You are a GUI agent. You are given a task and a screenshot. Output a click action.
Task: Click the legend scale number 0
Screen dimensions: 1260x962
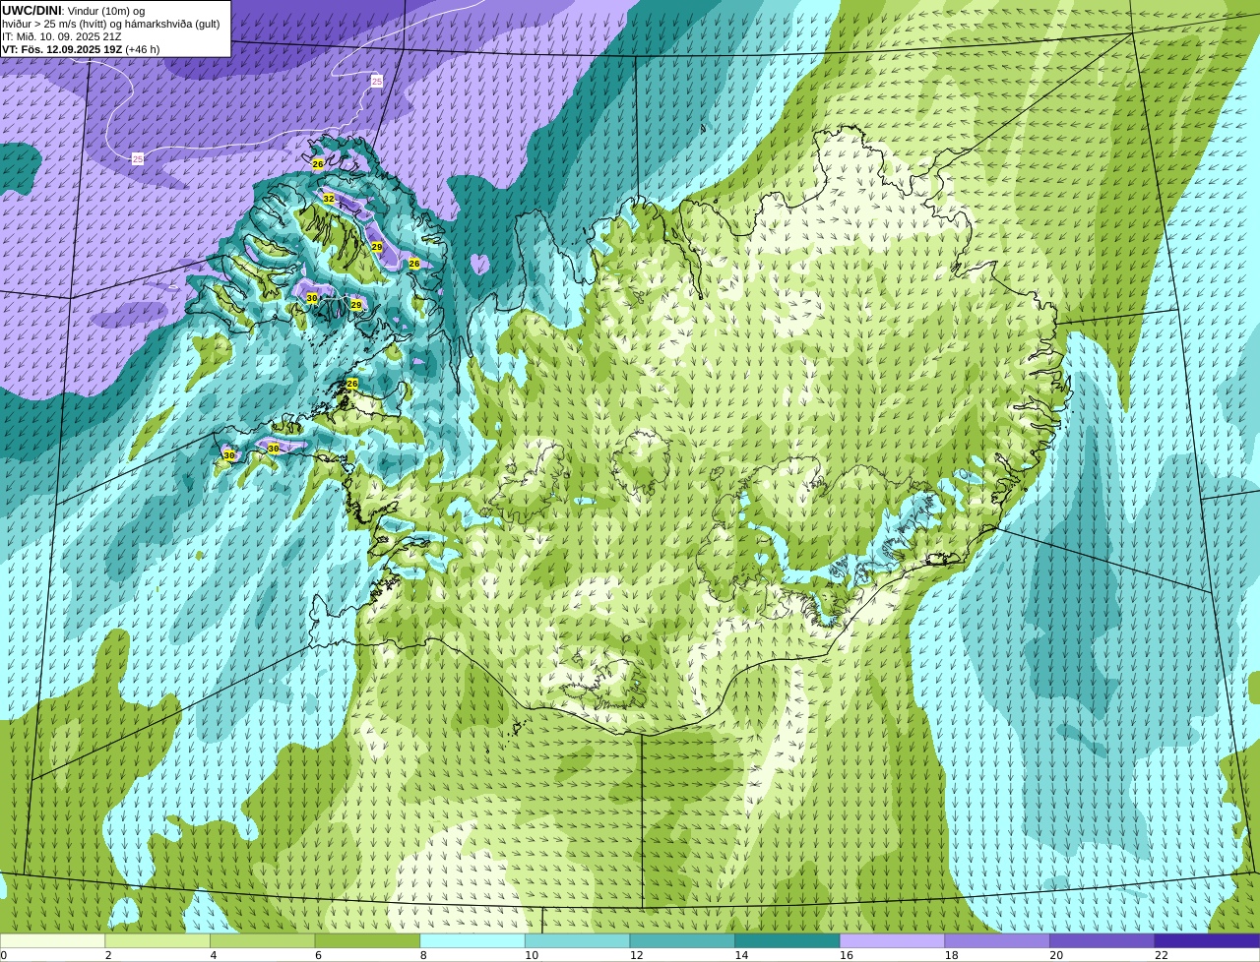4,955
